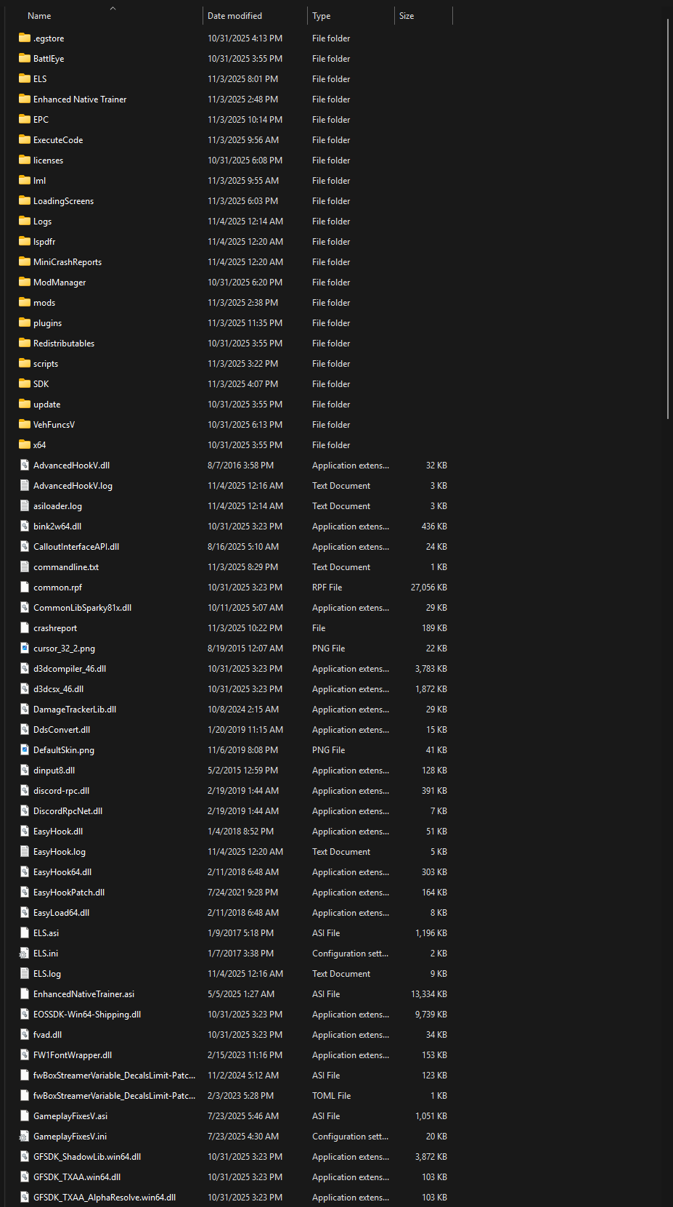Click the plugins folder icon

click(x=25, y=322)
